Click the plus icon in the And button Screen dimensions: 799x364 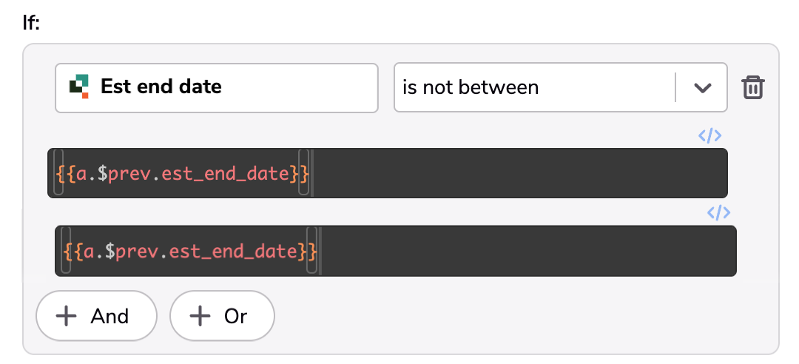(67, 316)
